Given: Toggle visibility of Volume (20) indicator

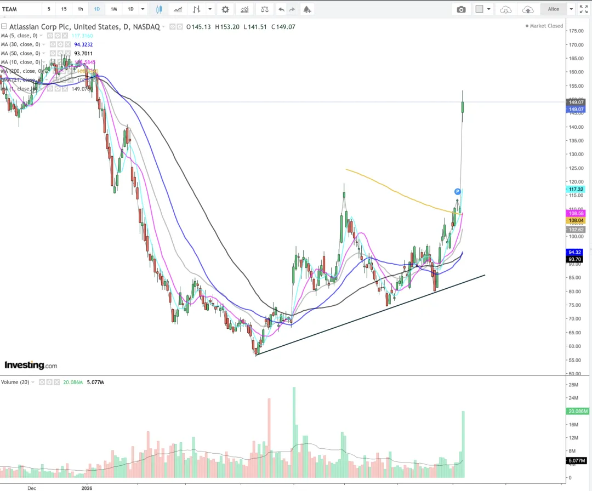Looking at the screenshot, I should (42, 382).
